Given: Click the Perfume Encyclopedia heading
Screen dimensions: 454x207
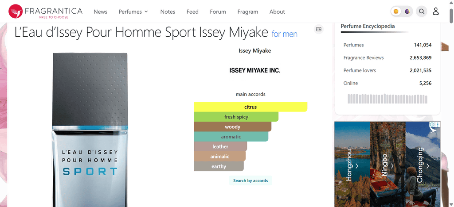Looking at the screenshot, I should (x=368, y=26).
